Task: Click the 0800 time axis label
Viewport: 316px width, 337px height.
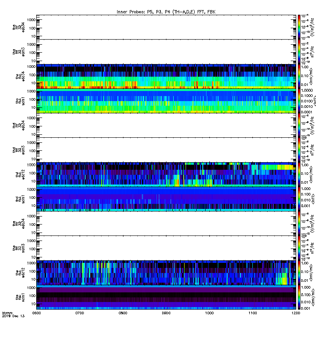Action: [x=123, y=313]
